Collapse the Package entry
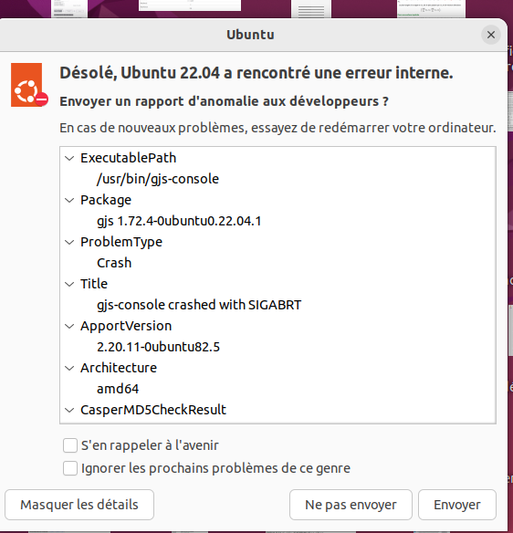Image resolution: width=513 pixels, height=533 pixels. coord(69,200)
